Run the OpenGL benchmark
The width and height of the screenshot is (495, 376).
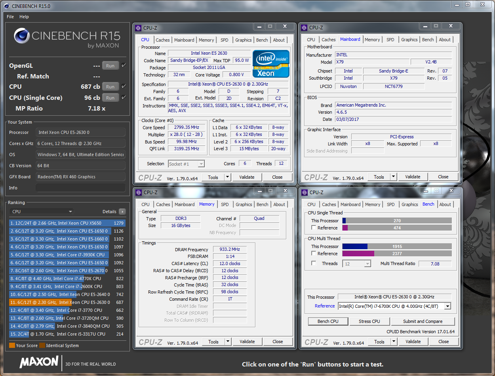click(110, 66)
